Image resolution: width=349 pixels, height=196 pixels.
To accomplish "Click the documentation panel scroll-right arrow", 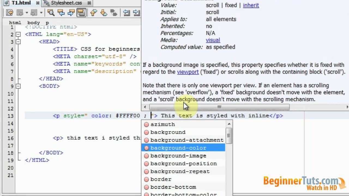I will pyautogui.click(x=347, y=107).
